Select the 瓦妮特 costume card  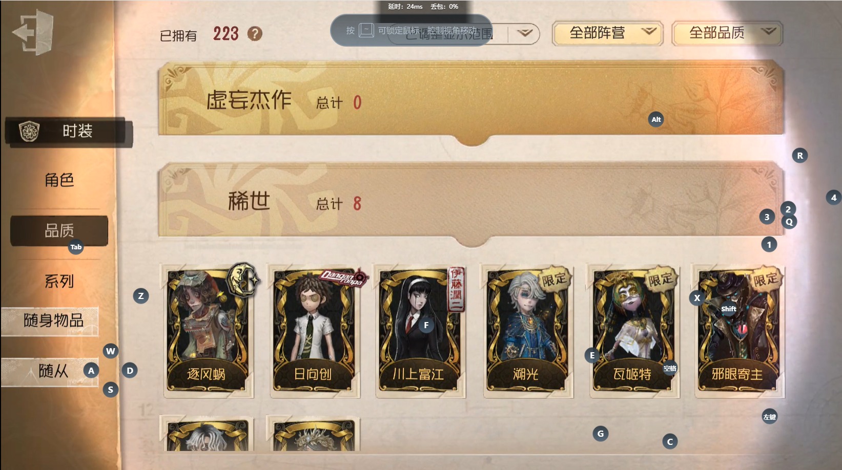pos(632,331)
